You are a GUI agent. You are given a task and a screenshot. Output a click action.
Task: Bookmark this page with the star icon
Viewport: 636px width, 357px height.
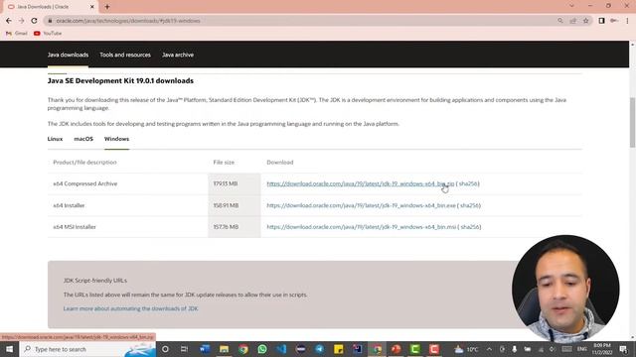[x=585, y=21]
